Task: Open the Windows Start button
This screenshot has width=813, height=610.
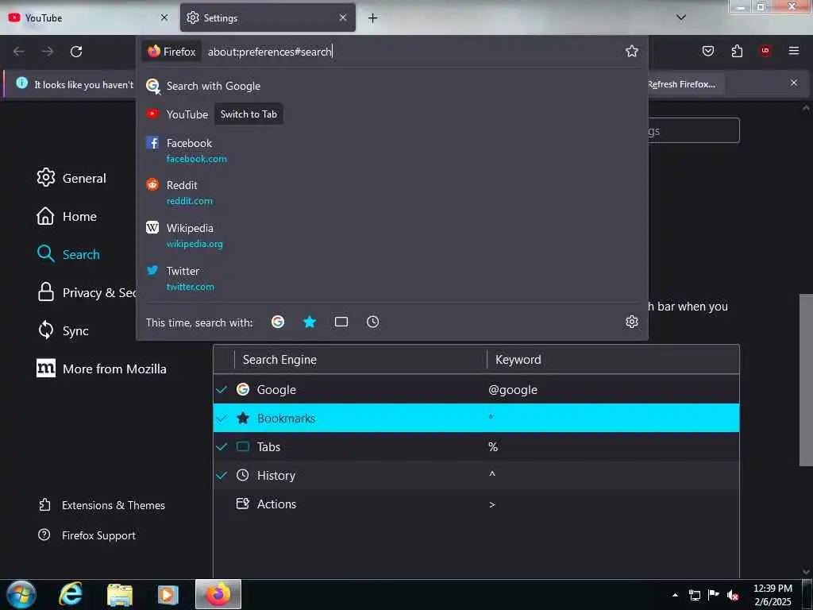Action: [x=21, y=594]
